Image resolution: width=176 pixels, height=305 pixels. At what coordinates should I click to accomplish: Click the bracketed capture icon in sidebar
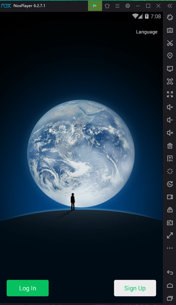pos(170,81)
